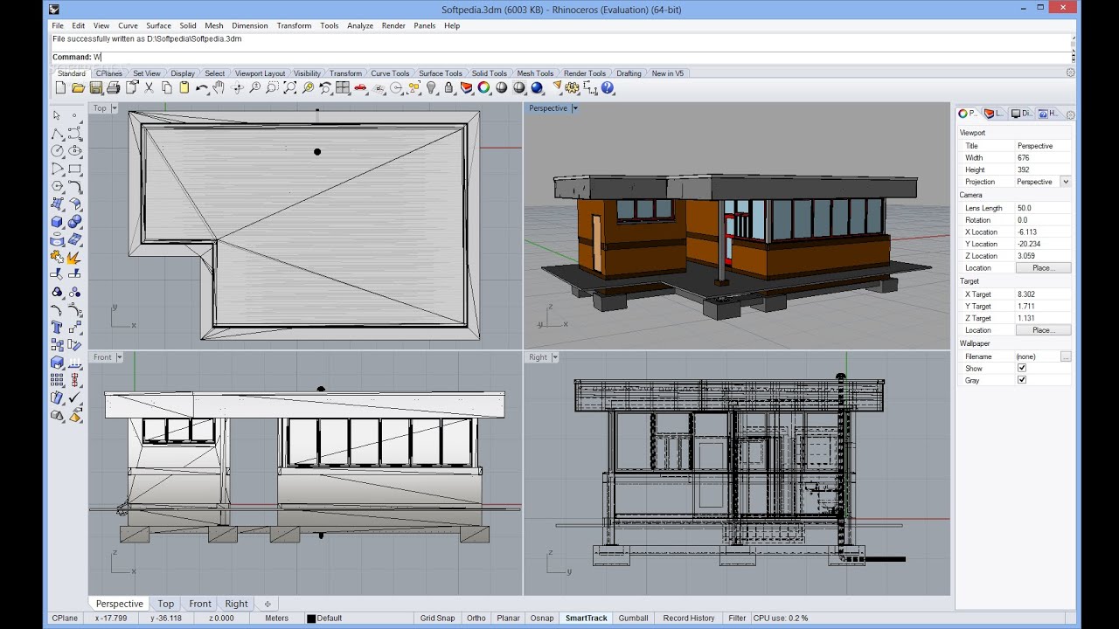Select the Box solid tool
Image resolution: width=1119 pixels, height=629 pixels.
[x=57, y=221]
